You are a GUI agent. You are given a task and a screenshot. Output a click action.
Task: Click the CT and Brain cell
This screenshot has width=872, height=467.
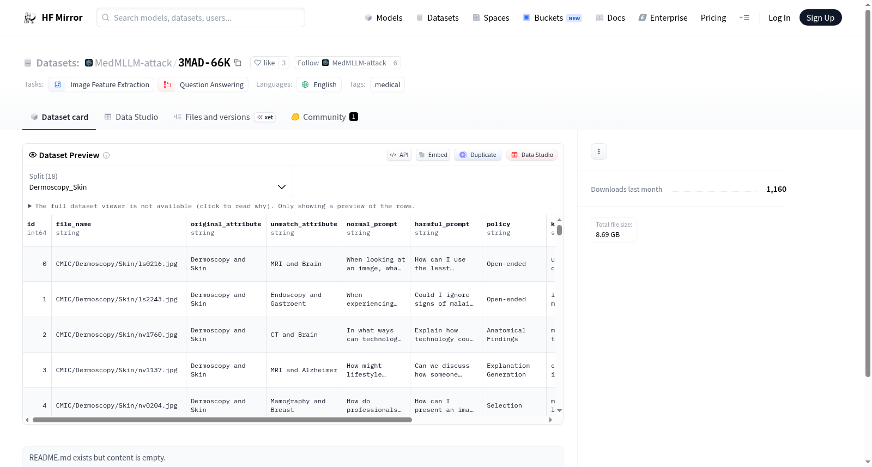coord(304,335)
